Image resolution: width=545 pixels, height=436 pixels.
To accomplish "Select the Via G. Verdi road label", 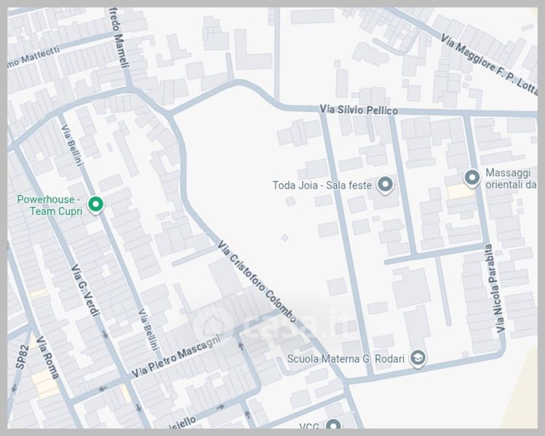I will click(x=84, y=291).
